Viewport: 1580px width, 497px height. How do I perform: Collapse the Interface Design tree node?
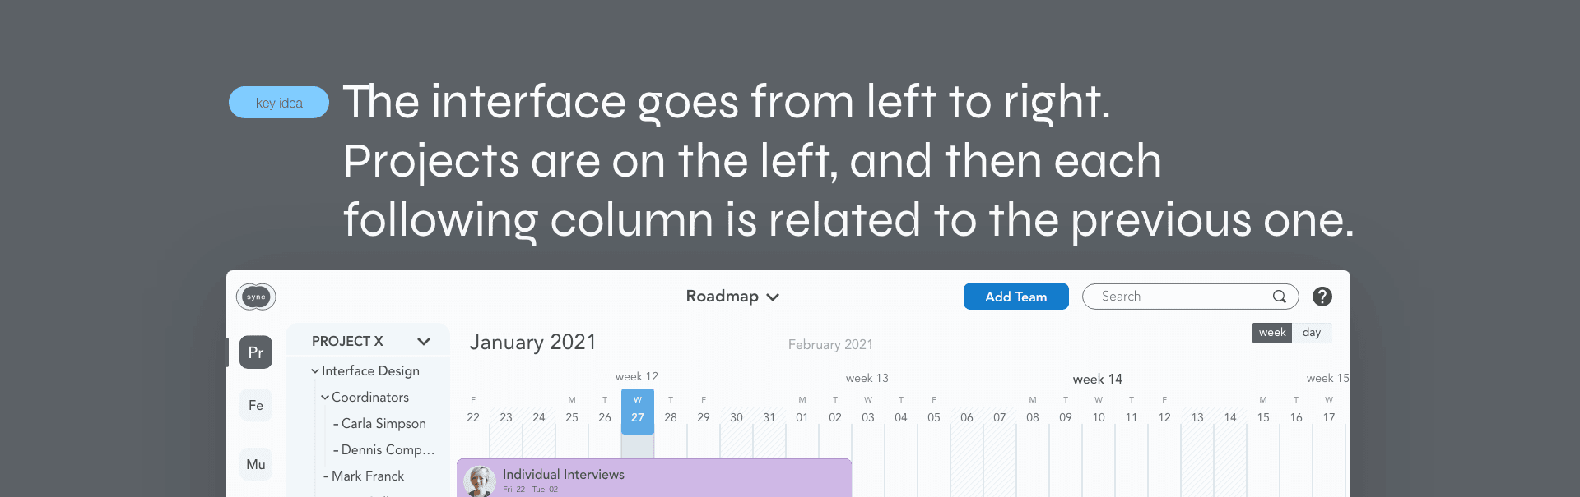coord(315,371)
